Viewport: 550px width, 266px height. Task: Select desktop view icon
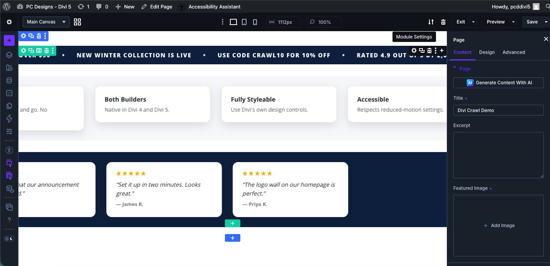pyautogui.click(x=233, y=22)
